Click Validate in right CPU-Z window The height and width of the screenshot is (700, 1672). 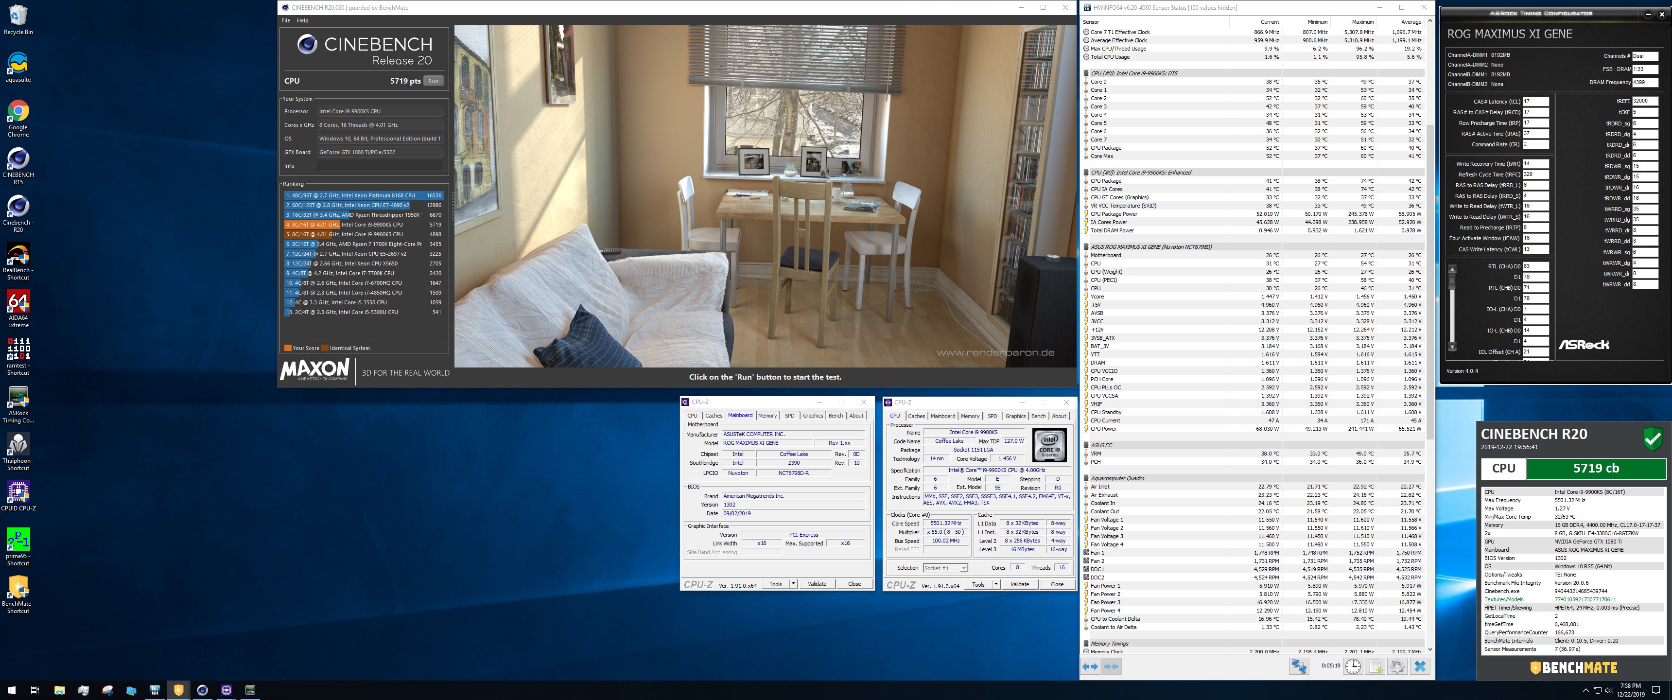coord(1019,584)
